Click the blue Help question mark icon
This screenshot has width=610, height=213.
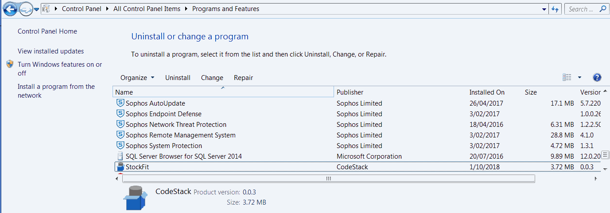[x=597, y=77]
